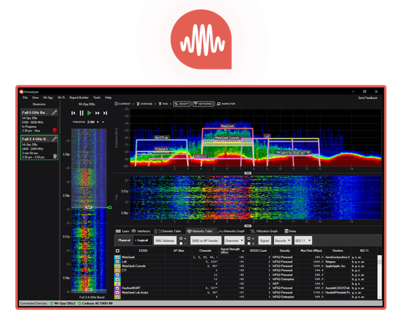Edit the Full 5 GHz session name
The height and width of the screenshot is (324, 401).
54,112
